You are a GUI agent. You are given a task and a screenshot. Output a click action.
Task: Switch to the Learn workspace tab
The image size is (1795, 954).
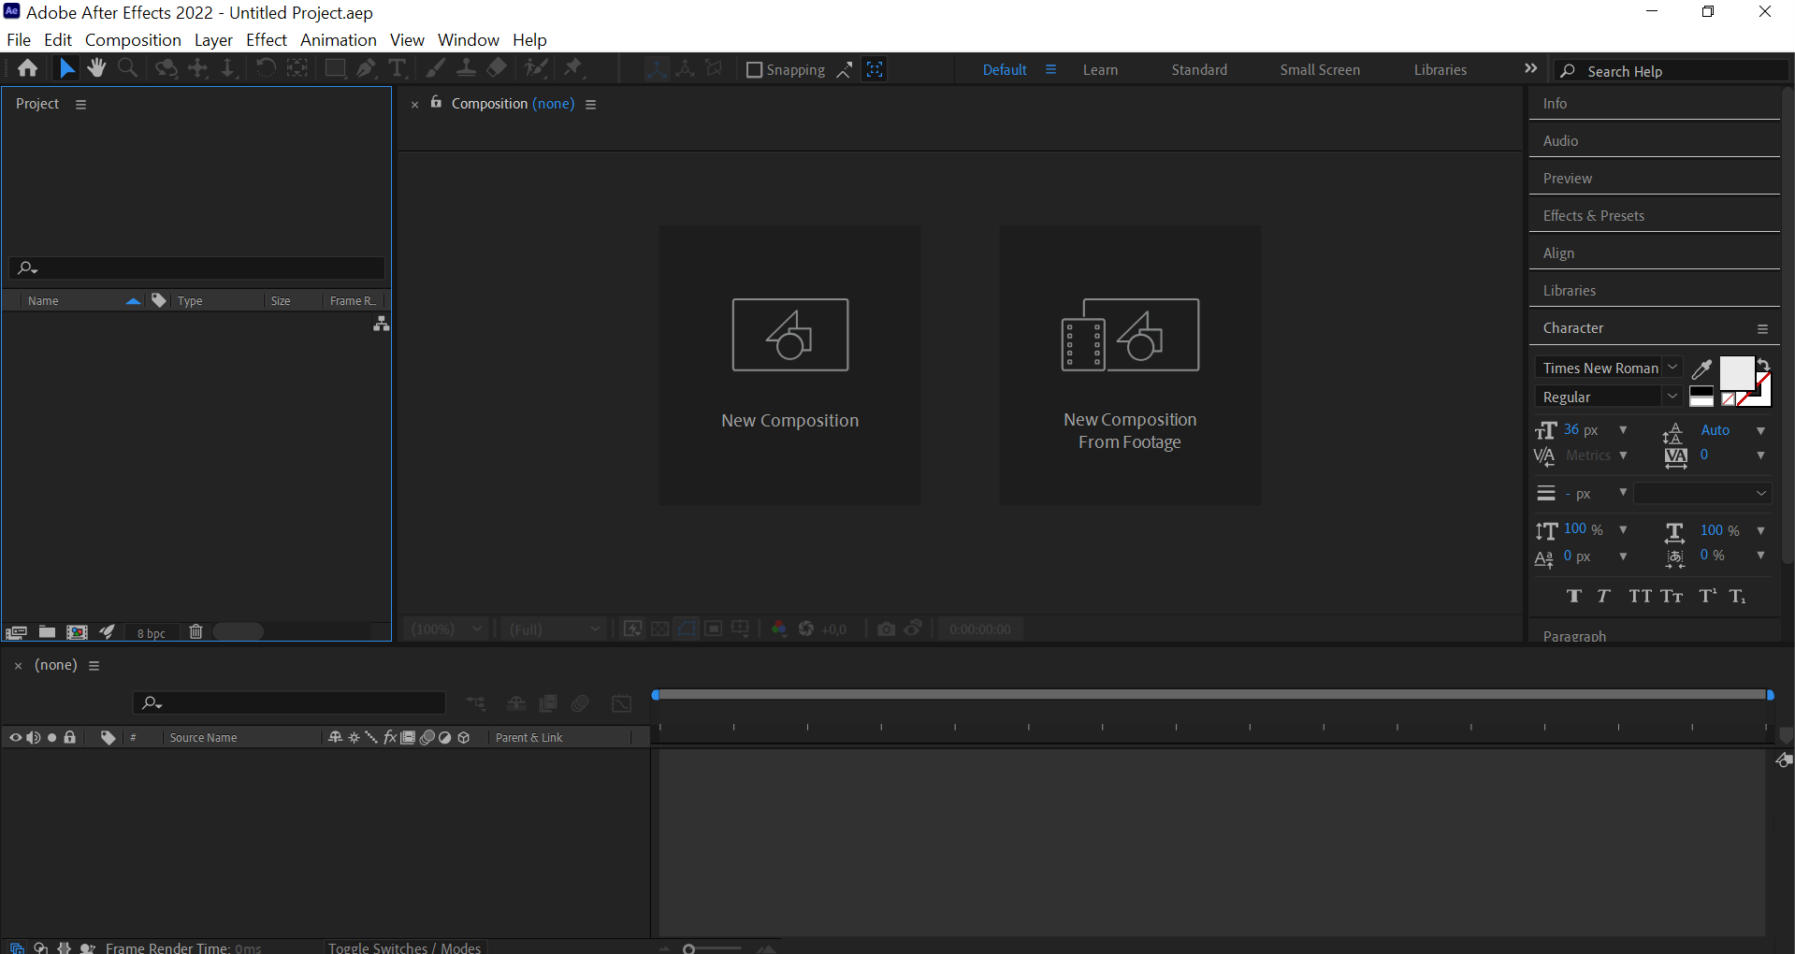pyautogui.click(x=1100, y=70)
